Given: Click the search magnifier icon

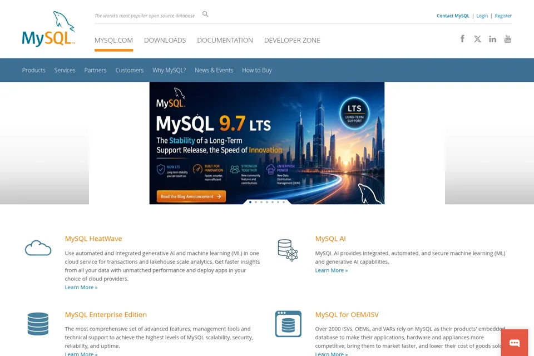Looking at the screenshot, I should (205, 14).
